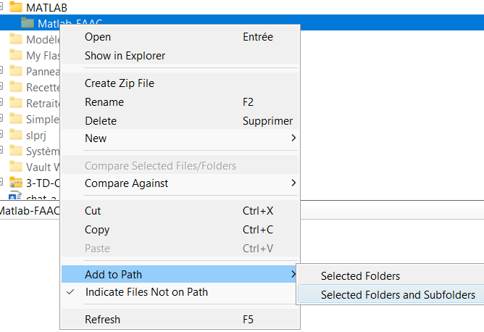Choose Selected Folders and Subfolders
484x332 pixels.
[398, 294]
